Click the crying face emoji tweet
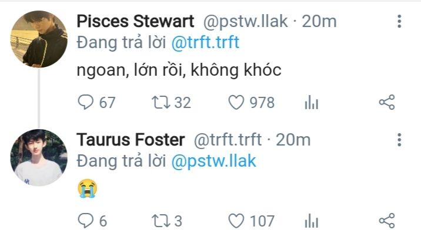 (87, 188)
